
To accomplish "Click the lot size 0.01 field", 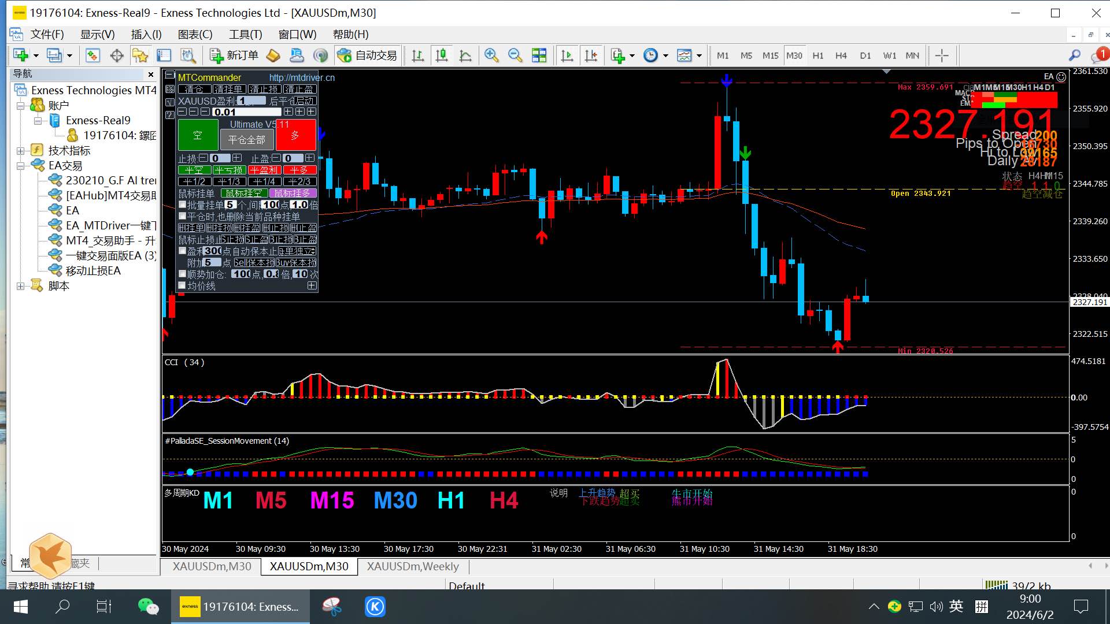I will (x=247, y=112).
